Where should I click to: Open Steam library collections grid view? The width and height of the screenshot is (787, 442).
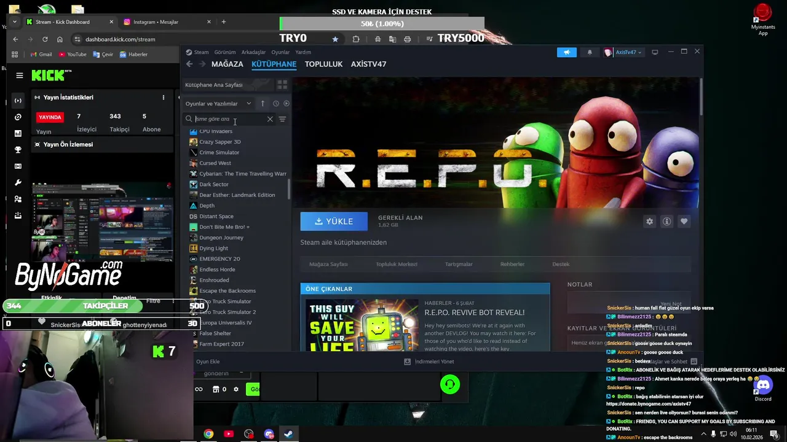[282, 85]
